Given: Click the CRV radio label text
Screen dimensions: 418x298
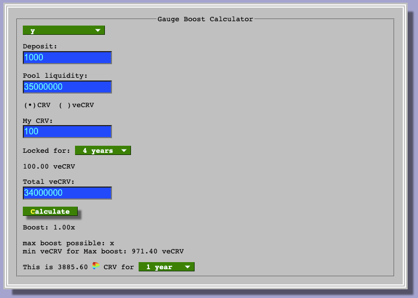Looking at the screenshot, I should point(44,105).
